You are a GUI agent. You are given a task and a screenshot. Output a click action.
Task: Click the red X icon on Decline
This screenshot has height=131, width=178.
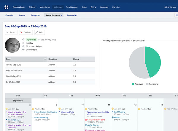click(x=21, y=32)
